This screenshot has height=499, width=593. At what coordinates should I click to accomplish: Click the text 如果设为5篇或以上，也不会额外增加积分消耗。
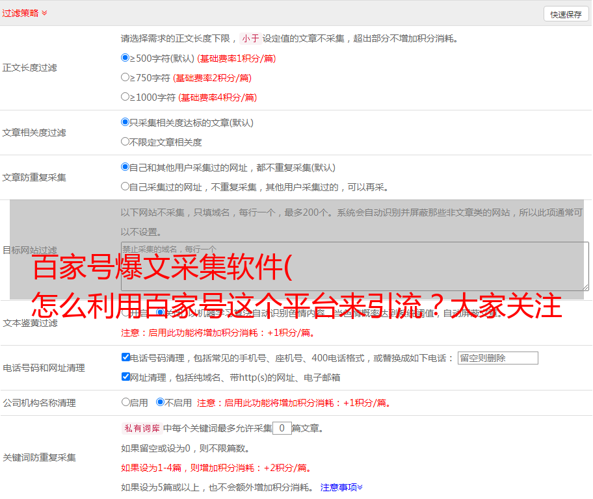coord(217,488)
